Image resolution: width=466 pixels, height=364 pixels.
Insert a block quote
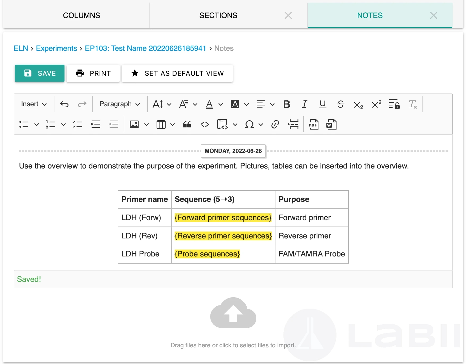pos(187,124)
